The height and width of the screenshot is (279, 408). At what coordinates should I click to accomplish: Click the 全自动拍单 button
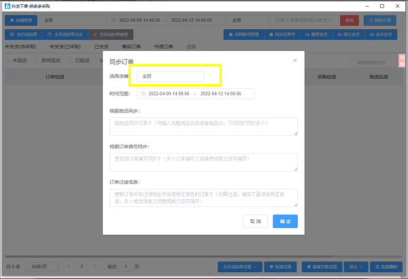point(23,35)
